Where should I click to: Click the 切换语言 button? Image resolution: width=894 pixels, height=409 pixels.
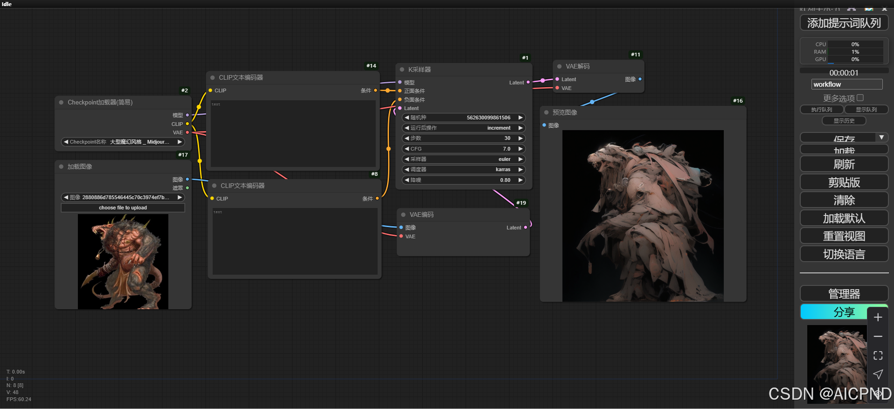tap(844, 254)
